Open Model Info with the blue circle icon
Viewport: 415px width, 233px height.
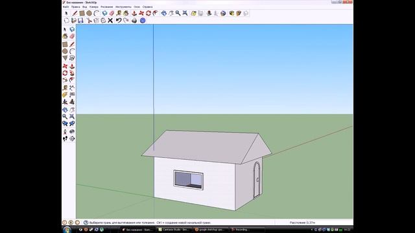click(x=143, y=20)
